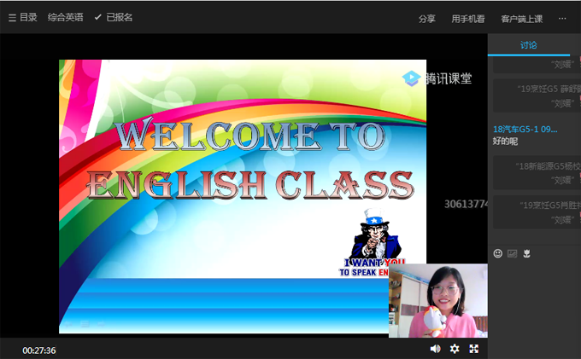
Task: Click the 分享 share button
Action: coord(427,19)
